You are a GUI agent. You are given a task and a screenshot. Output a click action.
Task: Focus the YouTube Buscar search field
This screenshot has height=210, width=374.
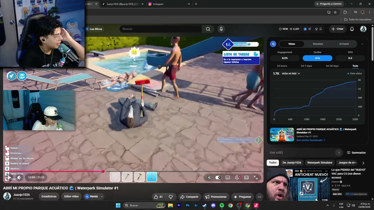pos(161,29)
